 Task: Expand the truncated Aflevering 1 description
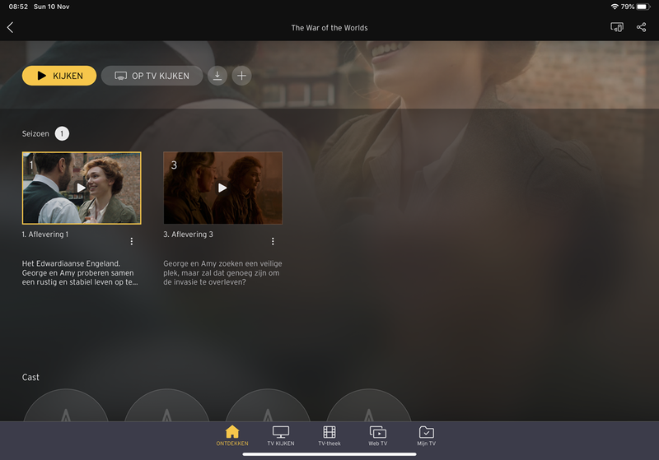(80, 273)
